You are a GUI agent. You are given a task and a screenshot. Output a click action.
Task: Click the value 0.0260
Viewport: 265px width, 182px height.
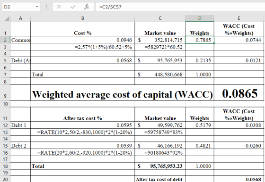point(253,146)
